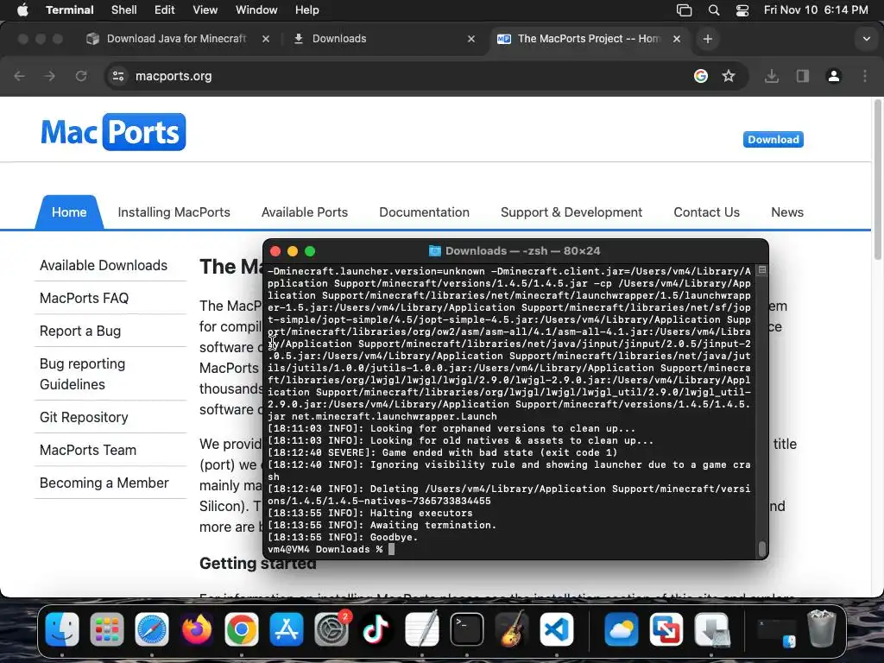The height and width of the screenshot is (663, 884).
Task: Open the Terminal application menu
Action: tap(69, 9)
